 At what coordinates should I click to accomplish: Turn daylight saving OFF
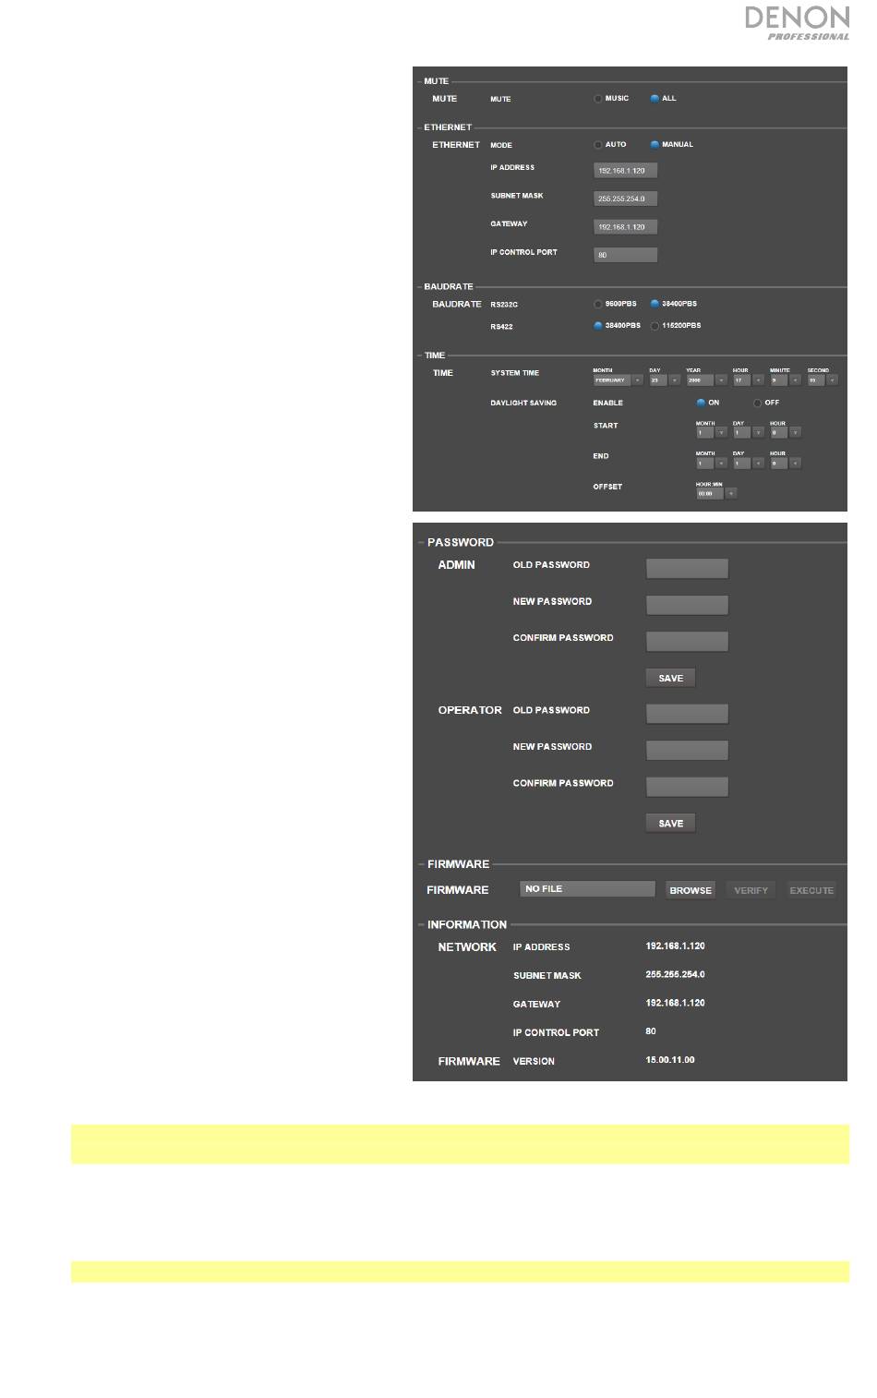pos(758,403)
